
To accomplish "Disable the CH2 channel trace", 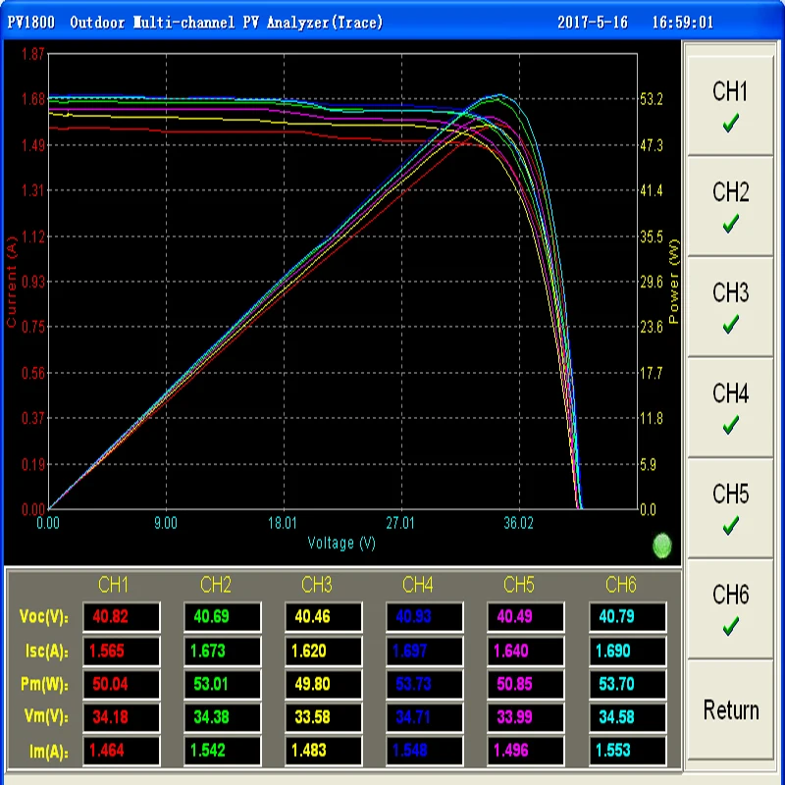I will tap(731, 206).
